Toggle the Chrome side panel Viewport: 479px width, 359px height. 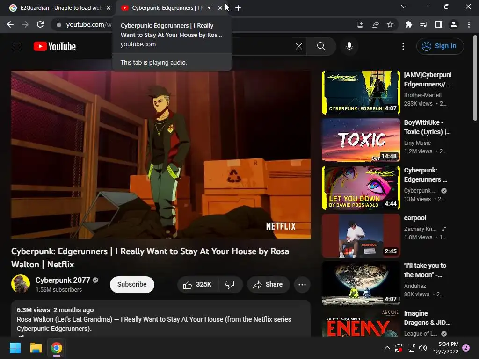click(x=439, y=24)
